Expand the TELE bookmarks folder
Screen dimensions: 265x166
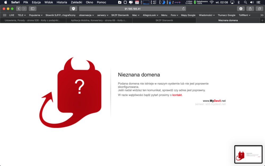coord(21,15)
